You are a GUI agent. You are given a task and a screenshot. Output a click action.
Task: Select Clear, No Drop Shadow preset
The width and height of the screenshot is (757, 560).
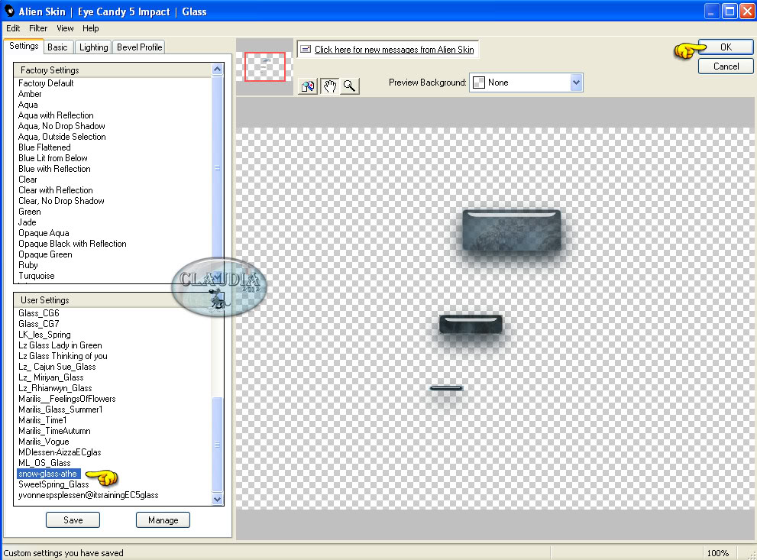pyautogui.click(x=61, y=200)
